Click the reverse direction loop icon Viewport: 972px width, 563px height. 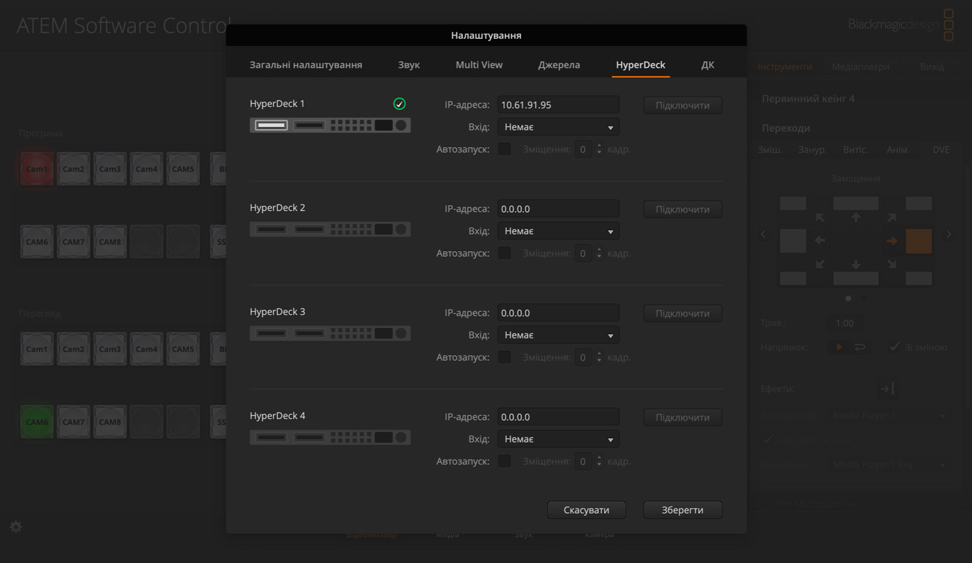(860, 347)
